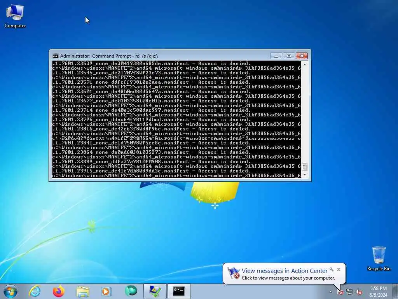Image resolution: width=398 pixels, height=299 pixels.
Task: Dismiss the Action Center notification balloon
Action: 339,269
